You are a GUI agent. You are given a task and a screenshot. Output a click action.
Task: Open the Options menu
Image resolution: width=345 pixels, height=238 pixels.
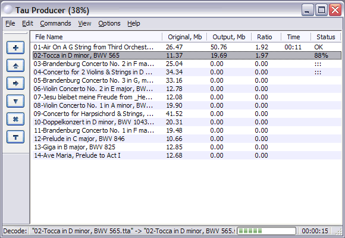[109, 23]
